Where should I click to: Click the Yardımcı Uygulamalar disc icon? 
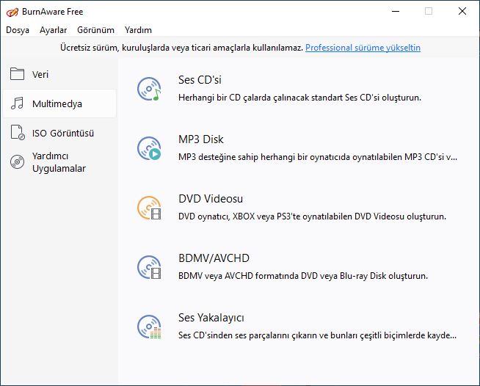pyautogui.click(x=17, y=162)
